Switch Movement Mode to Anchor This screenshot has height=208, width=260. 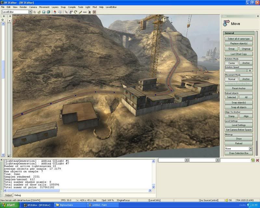pyautogui.click(x=246, y=79)
